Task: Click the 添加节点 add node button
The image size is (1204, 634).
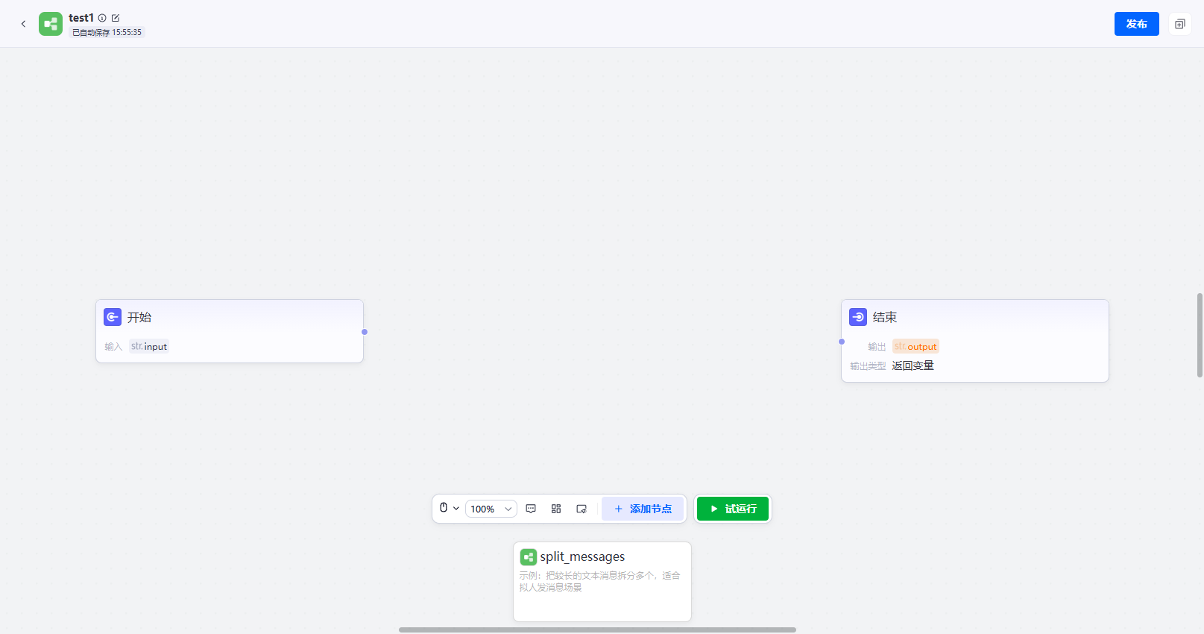Action: [643, 509]
